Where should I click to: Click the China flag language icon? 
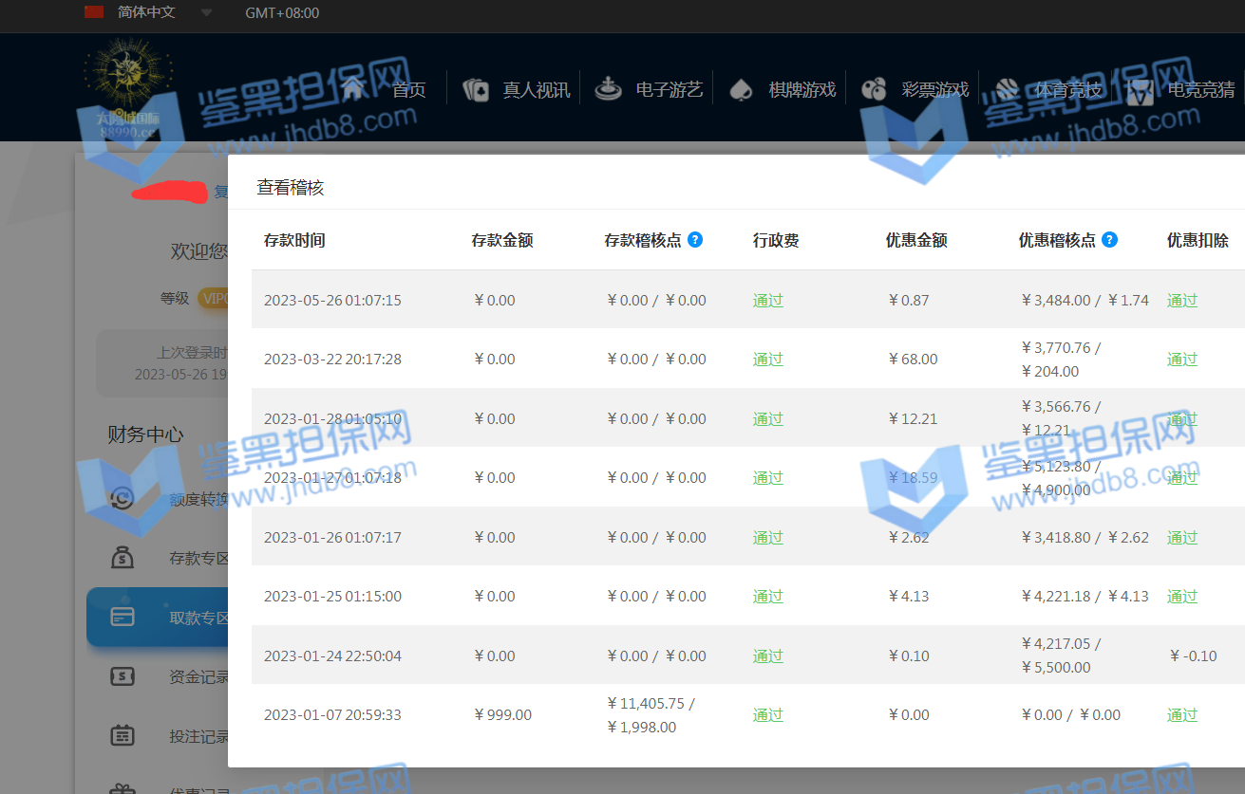click(x=94, y=12)
